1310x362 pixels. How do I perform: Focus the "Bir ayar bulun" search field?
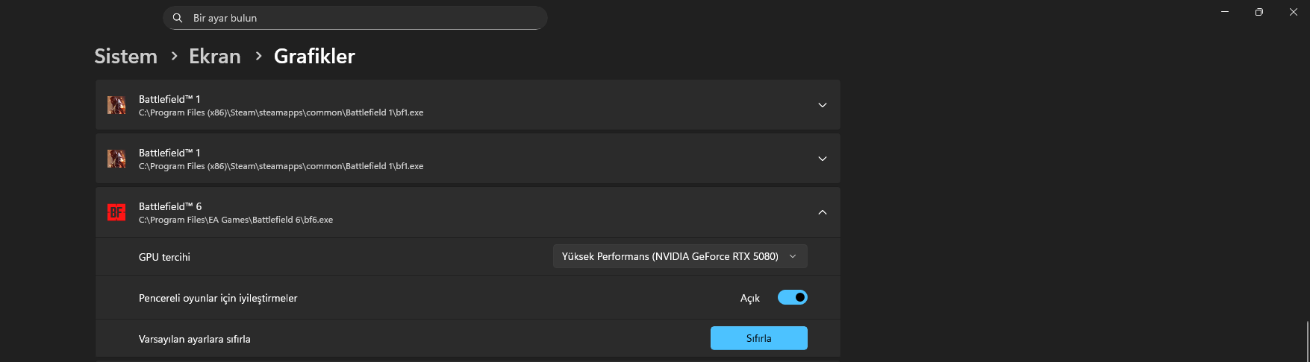coord(358,18)
